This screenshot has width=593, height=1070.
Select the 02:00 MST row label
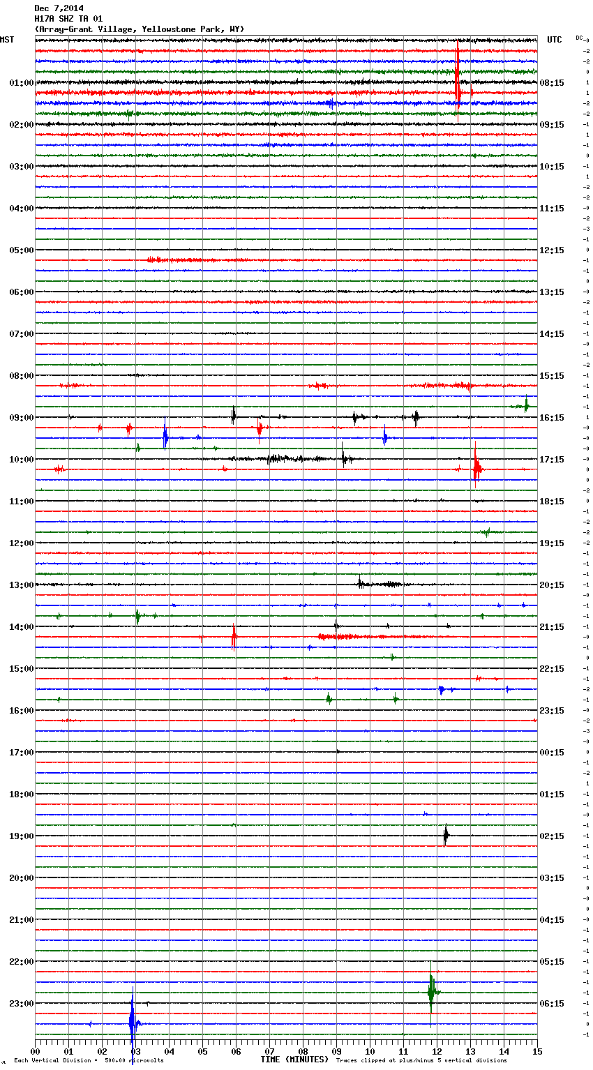pos(22,125)
